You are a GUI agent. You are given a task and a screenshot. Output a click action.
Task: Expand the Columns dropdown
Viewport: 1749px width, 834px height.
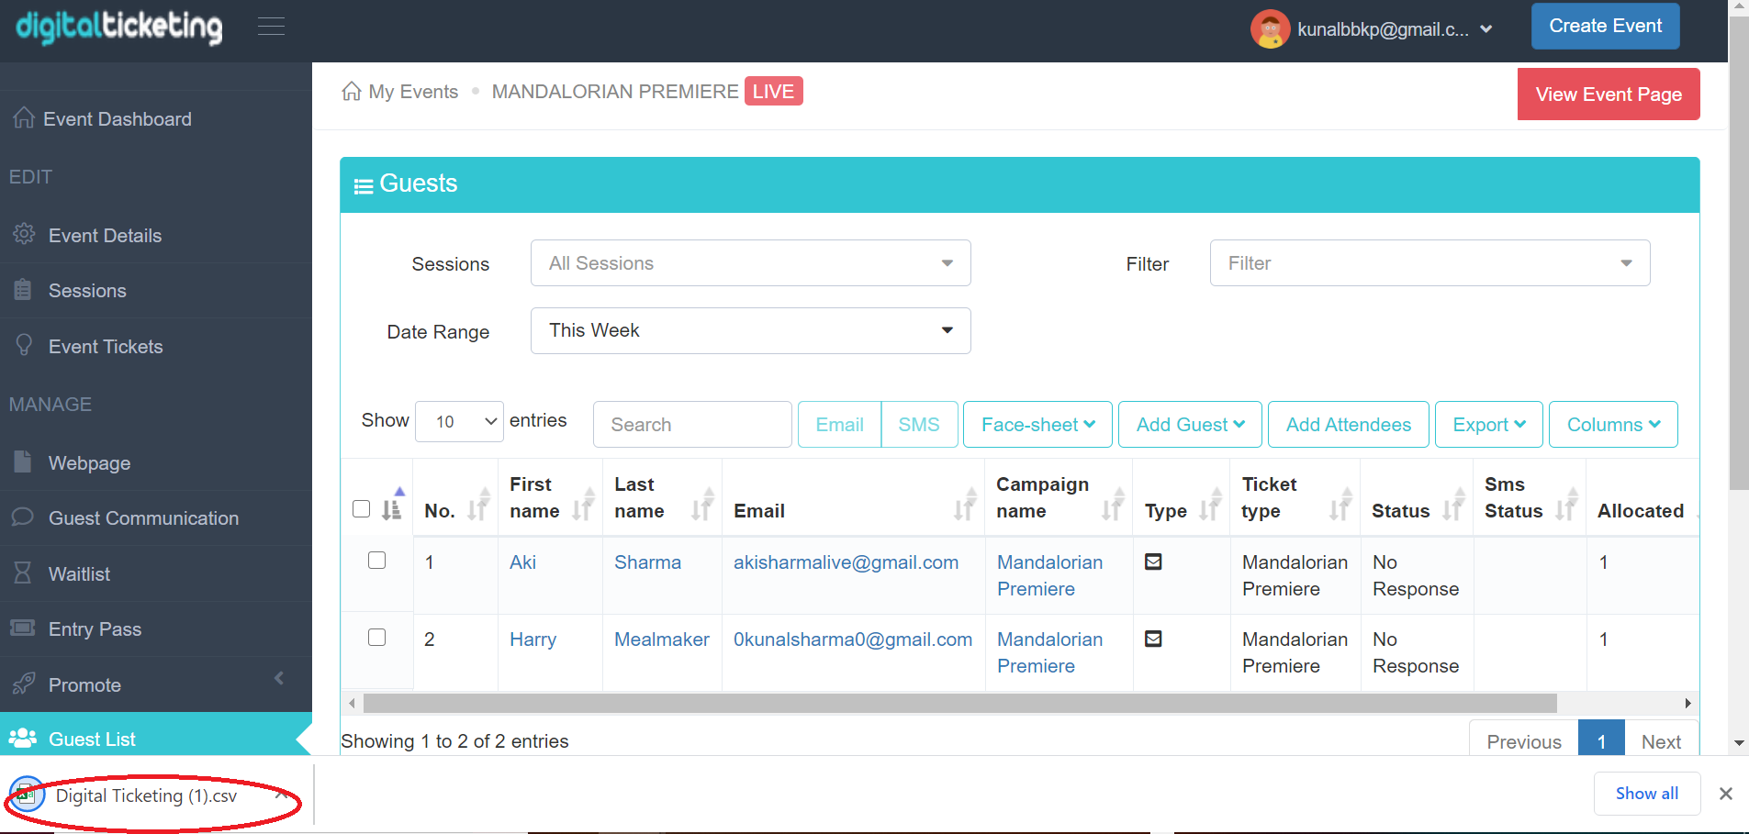(1613, 424)
